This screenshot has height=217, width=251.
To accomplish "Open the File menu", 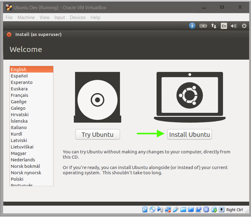I will [x=9, y=18].
